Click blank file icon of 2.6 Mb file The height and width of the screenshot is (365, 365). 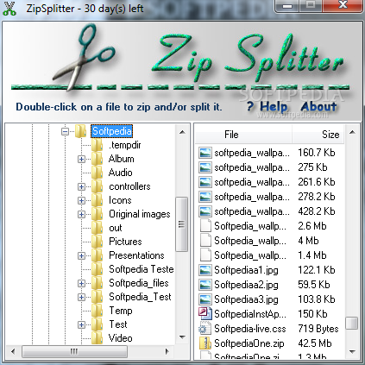click(x=205, y=226)
